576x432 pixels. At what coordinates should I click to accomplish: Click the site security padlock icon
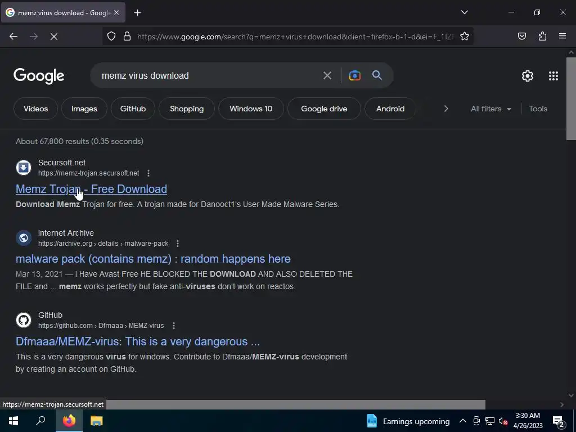pyautogui.click(x=127, y=37)
